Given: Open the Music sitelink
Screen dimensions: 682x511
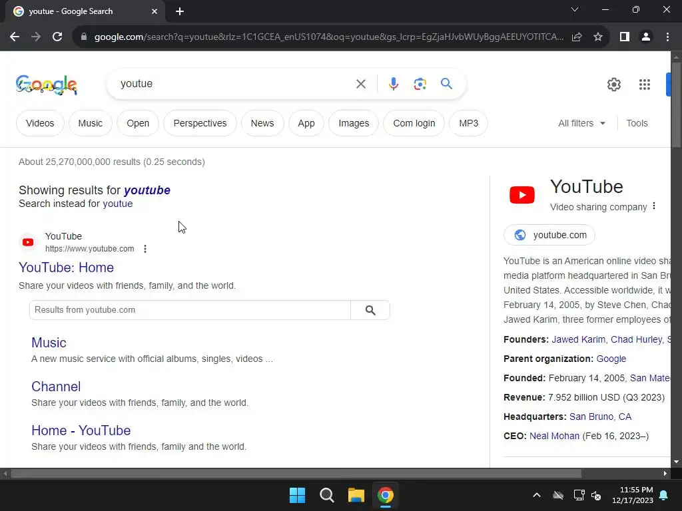Looking at the screenshot, I should (x=49, y=343).
